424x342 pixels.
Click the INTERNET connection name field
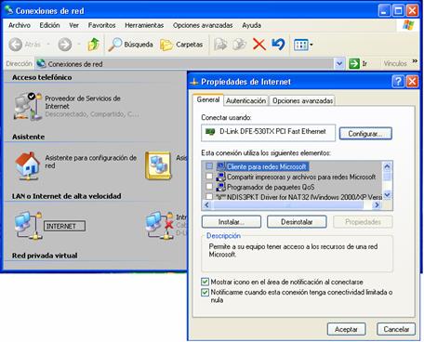[64, 226]
